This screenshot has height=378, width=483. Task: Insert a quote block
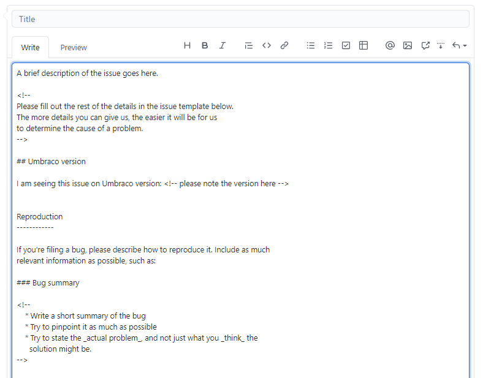coord(249,45)
